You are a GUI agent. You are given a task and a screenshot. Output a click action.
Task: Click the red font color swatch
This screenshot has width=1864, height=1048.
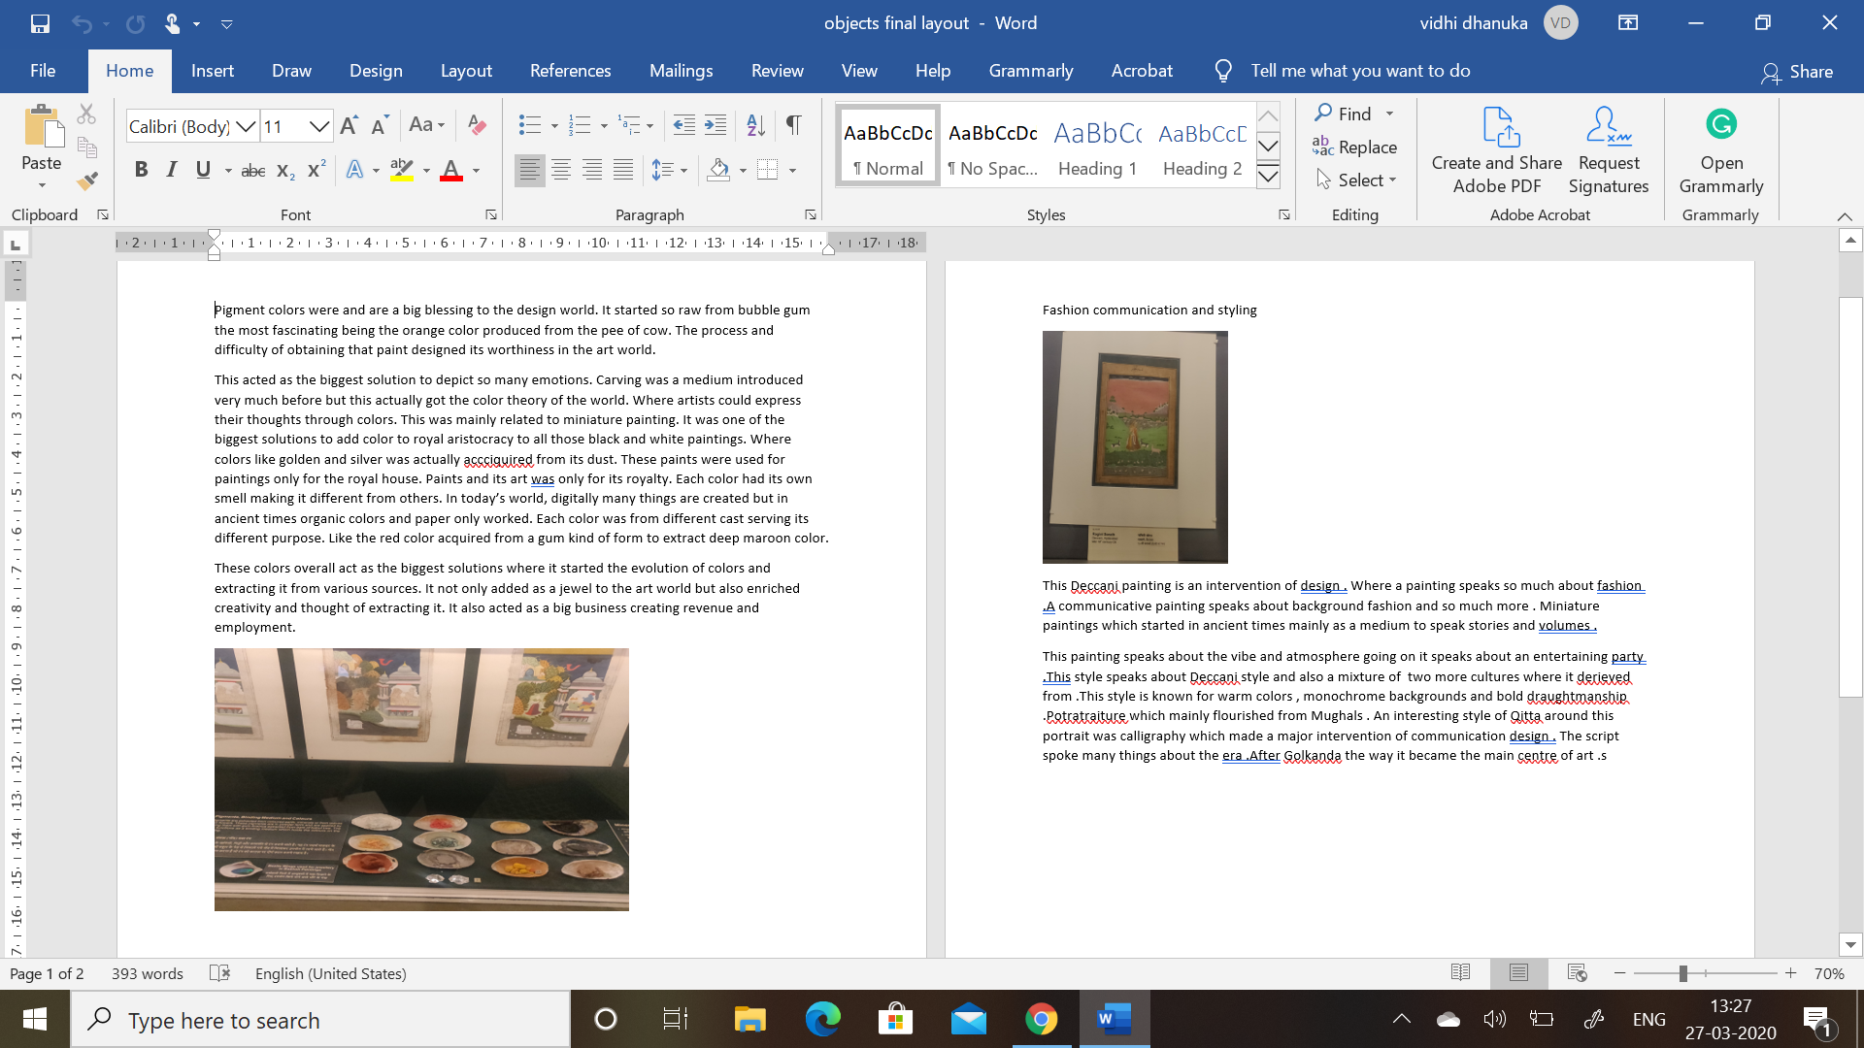click(451, 171)
